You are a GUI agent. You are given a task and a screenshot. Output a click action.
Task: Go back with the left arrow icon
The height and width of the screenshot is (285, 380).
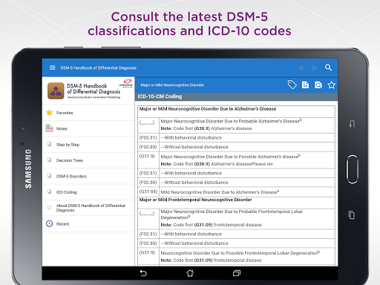click(301, 68)
